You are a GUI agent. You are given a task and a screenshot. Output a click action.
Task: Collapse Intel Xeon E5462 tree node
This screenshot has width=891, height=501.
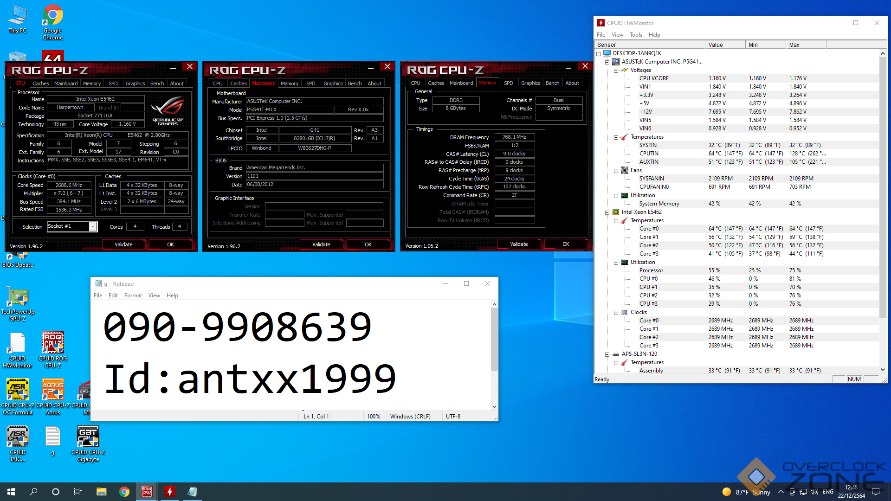pos(607,212)
